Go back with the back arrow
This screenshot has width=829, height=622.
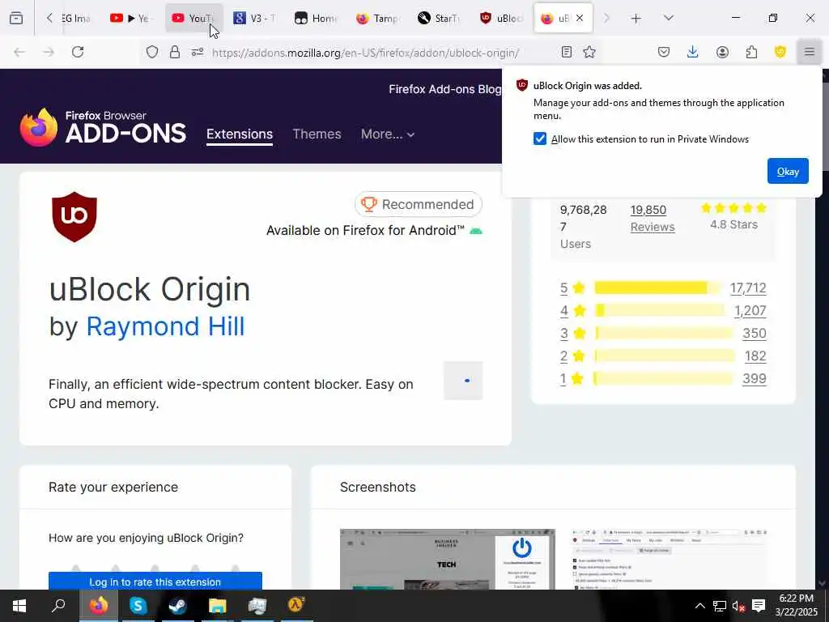tap(19, 52)
